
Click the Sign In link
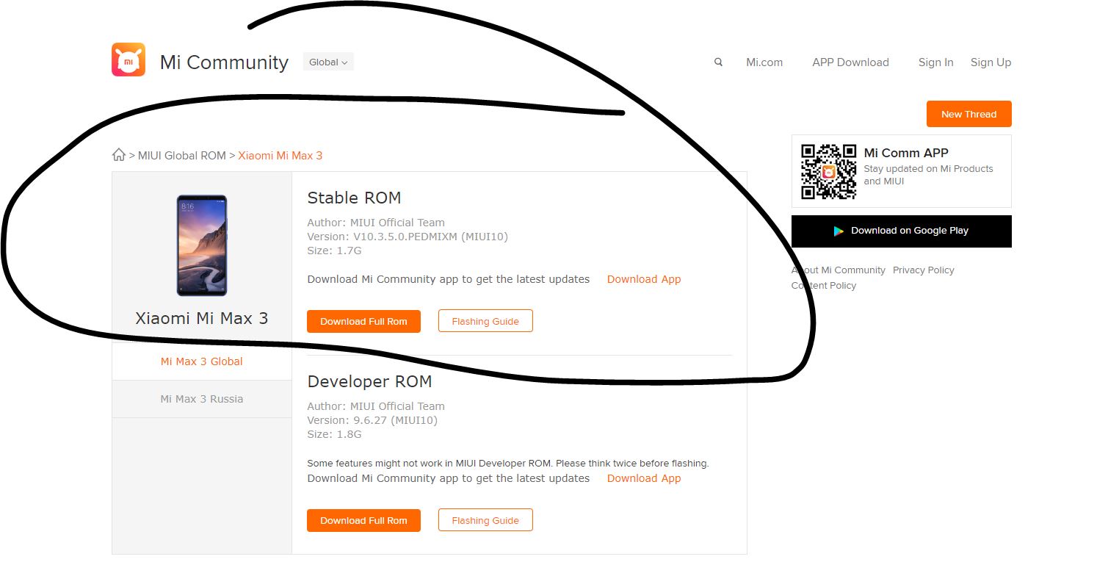(x=935, y=62)
